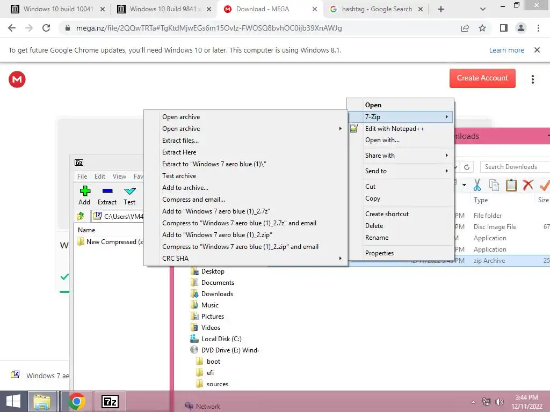Open a new Chrome tab
The height and width of the screenshot is (412, 550).
click(x=441, y=10)
